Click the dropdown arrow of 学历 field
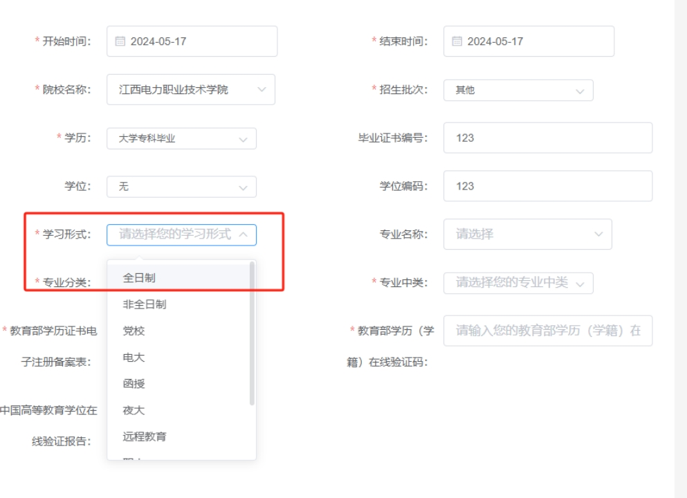687x498 pixels. point(243,138)
